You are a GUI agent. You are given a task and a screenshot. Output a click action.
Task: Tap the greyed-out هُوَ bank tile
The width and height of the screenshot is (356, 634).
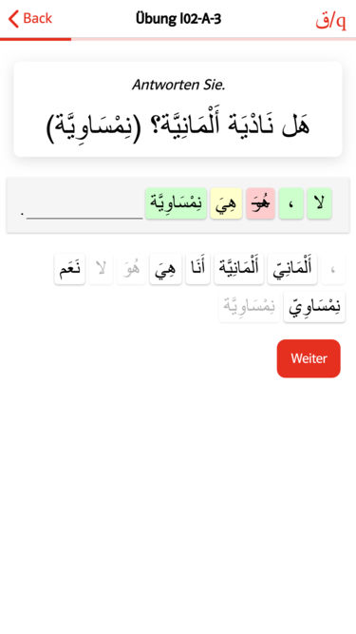(131, 269)
